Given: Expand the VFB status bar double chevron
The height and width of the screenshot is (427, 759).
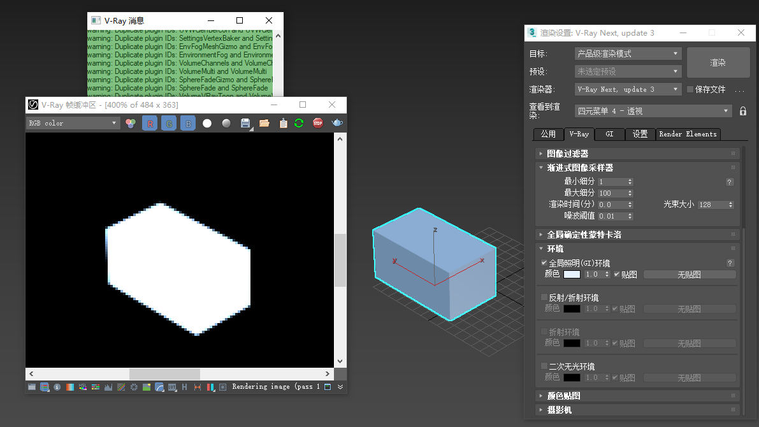Looking at the screenshot, I should click(340, 387).
